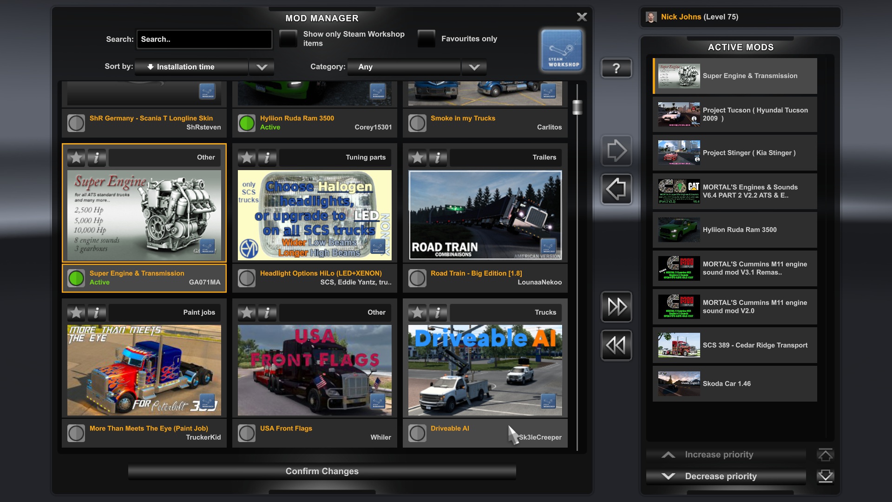
Task: Click the question mark help icon
Action: (616, 68)
